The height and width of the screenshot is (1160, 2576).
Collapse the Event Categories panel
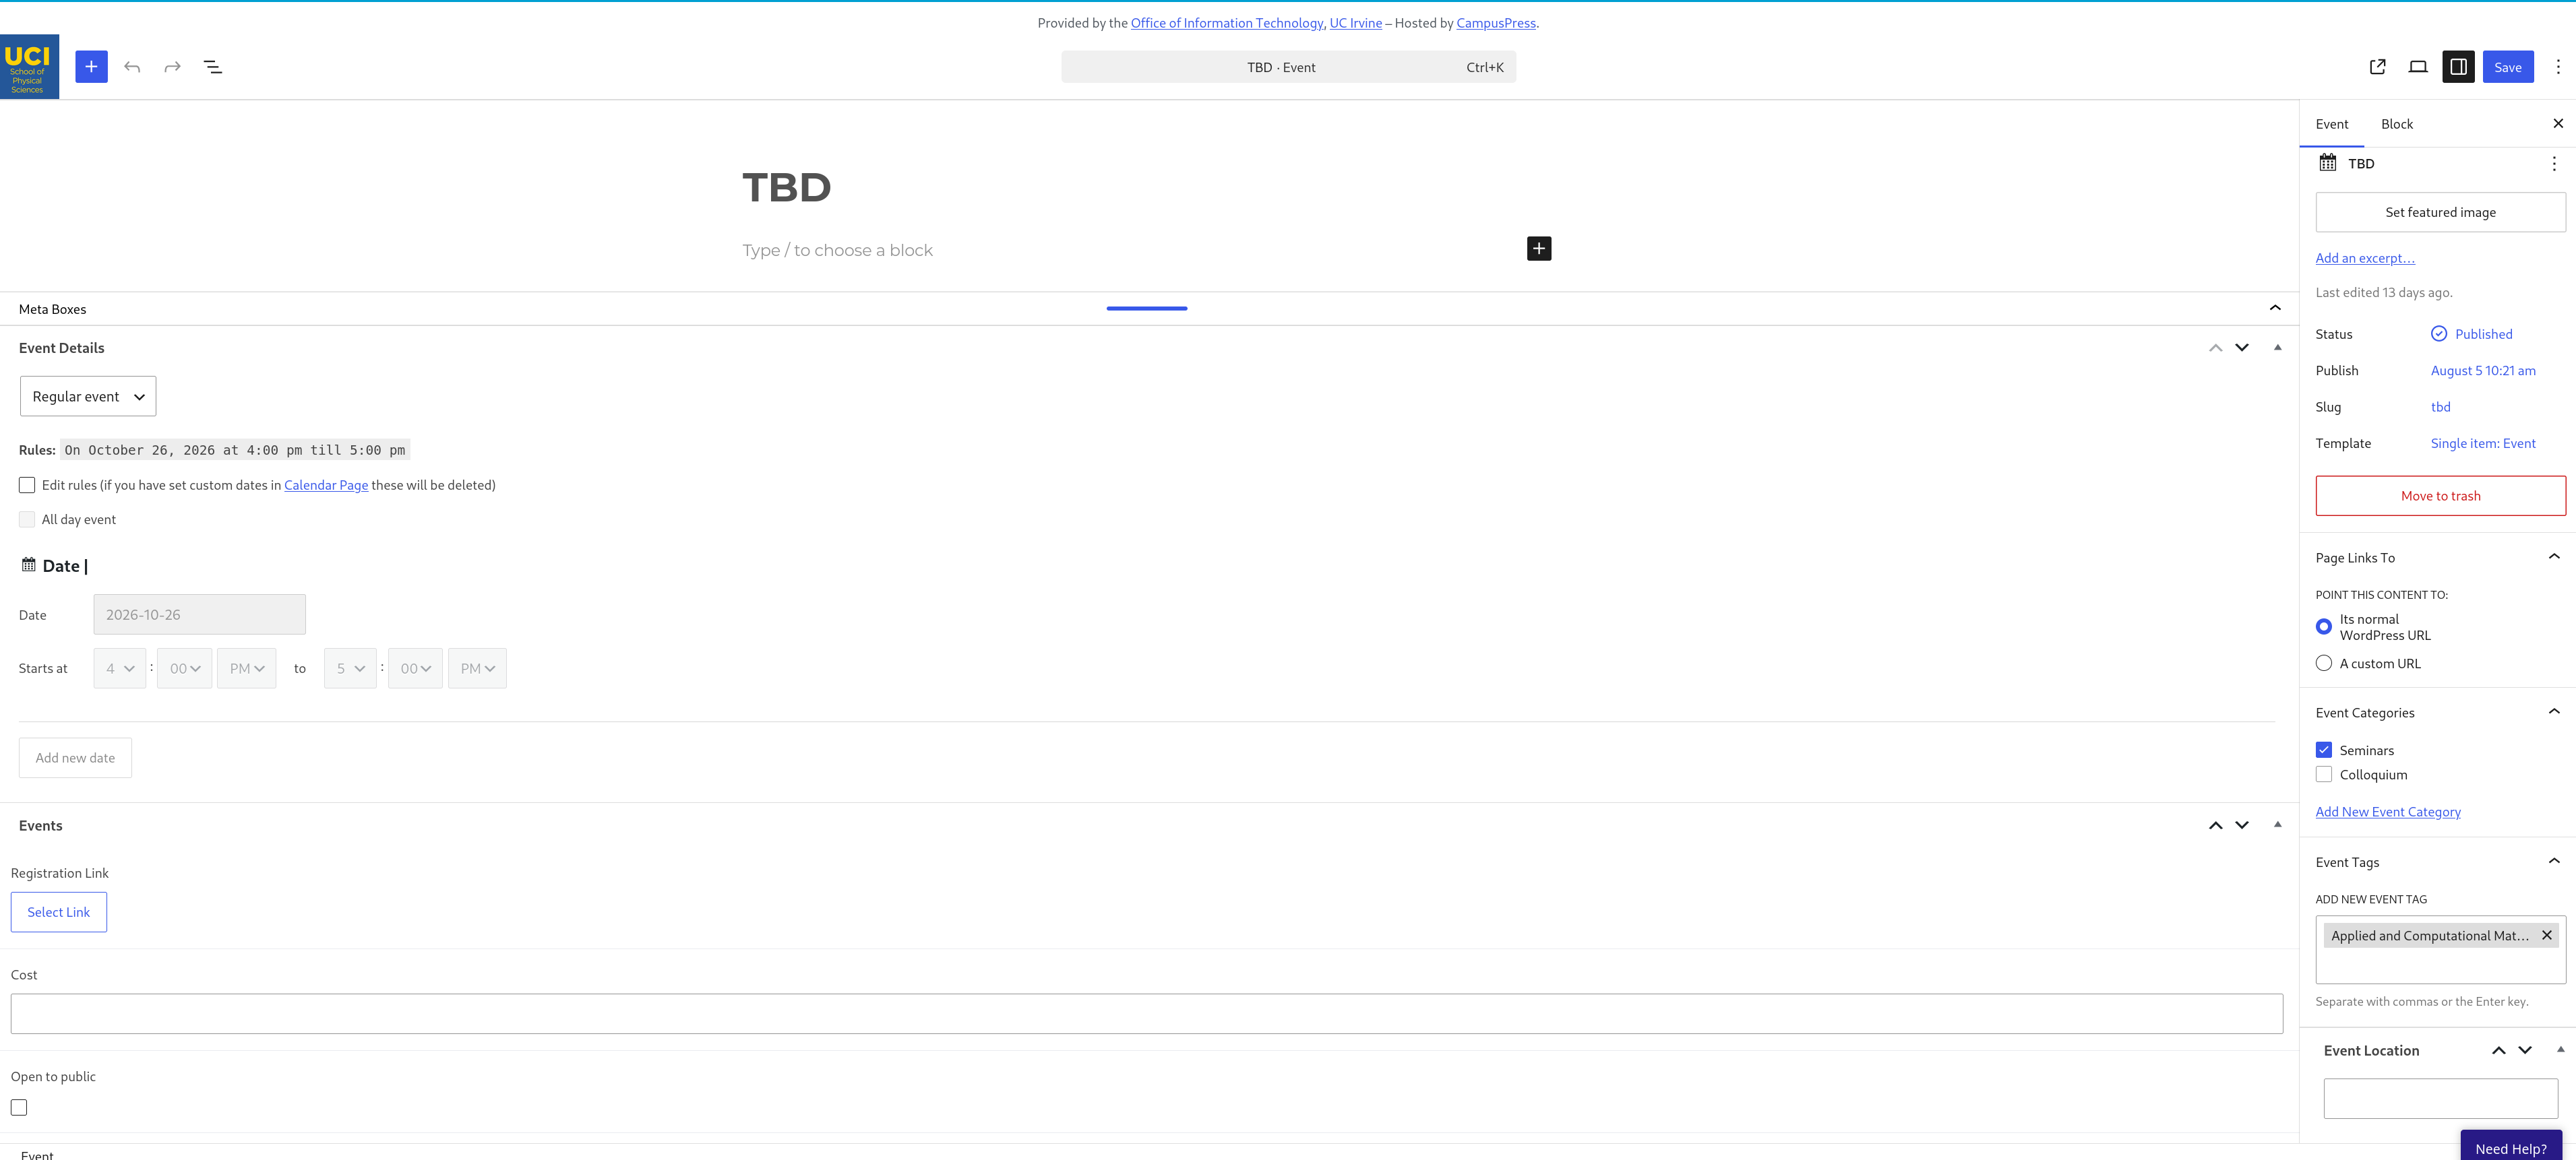(x=2554, y=711)
